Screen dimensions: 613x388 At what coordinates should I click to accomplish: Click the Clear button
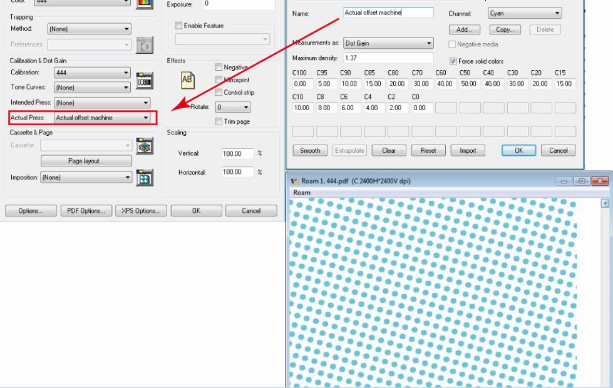(389, 150)
